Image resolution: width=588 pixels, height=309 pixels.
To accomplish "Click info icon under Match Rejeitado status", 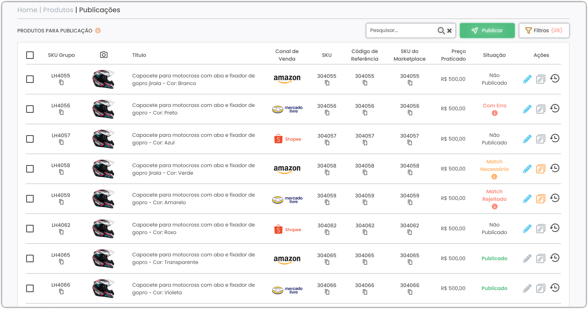I will point(494,207).
